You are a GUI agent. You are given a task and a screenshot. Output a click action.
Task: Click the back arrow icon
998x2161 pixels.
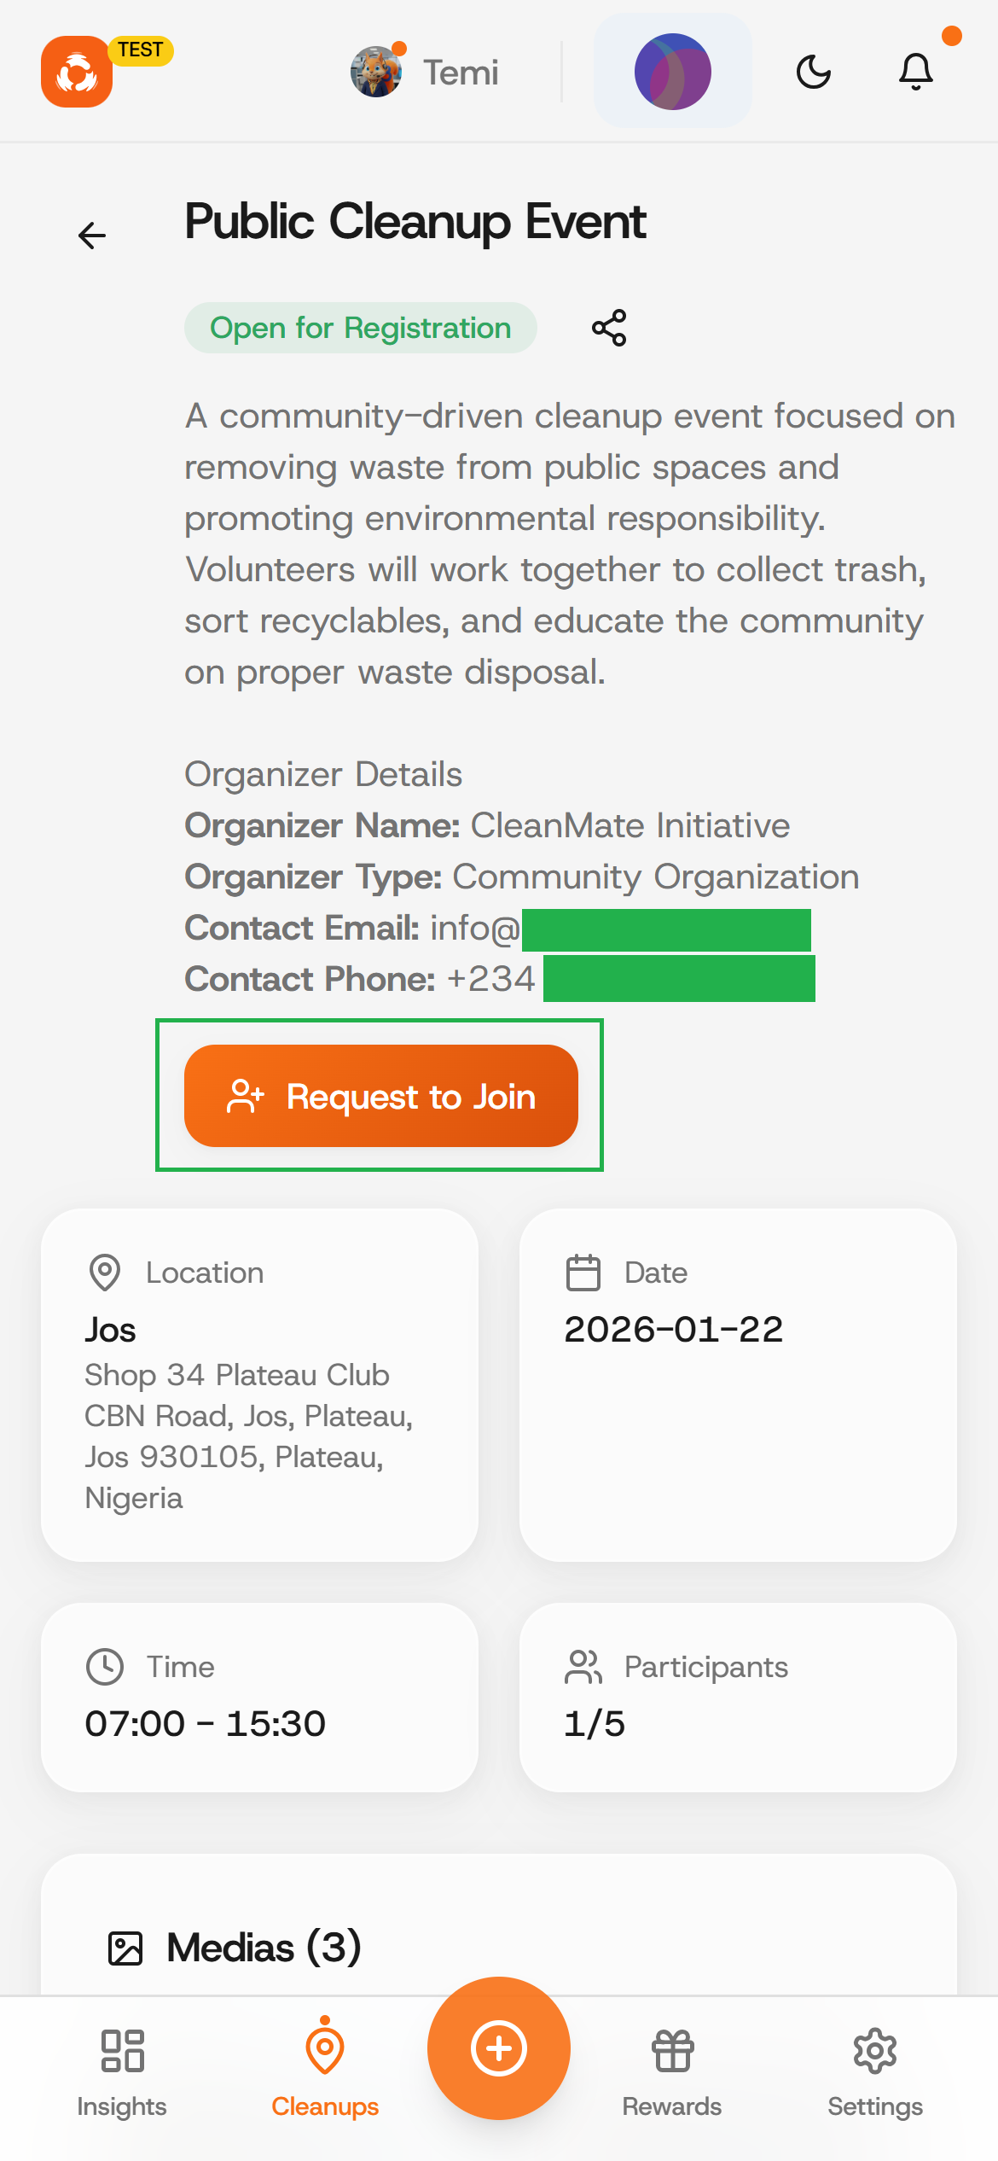coord(92,235)
